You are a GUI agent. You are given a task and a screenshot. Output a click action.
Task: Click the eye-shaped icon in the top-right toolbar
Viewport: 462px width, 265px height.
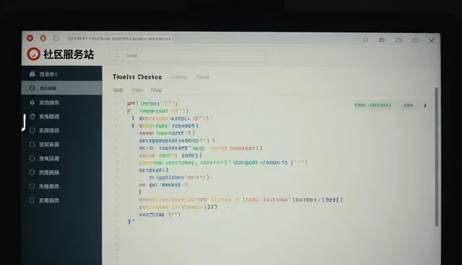pyautogui.click(x=382, y=40)
